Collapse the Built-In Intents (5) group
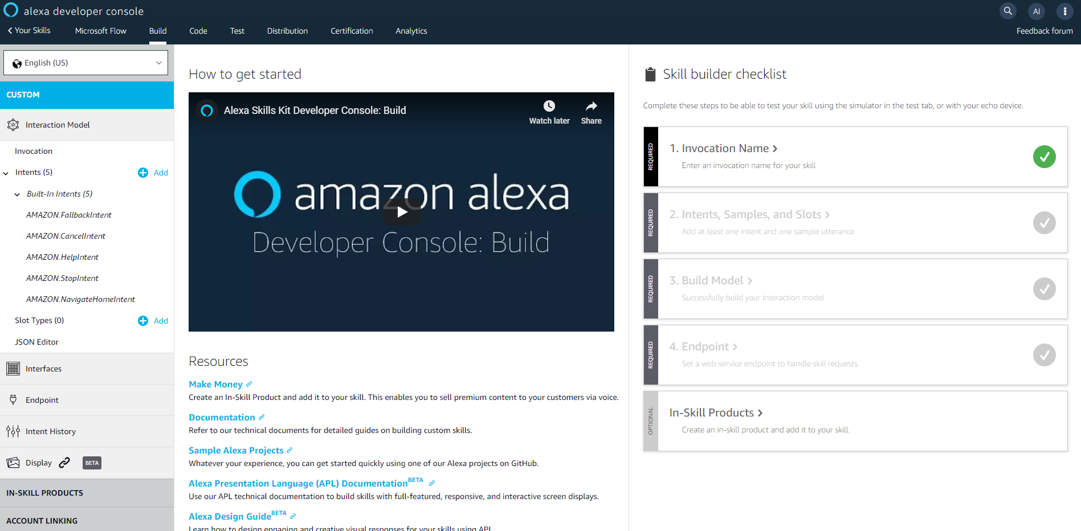 pyautogui.click(x=18, y=194)
